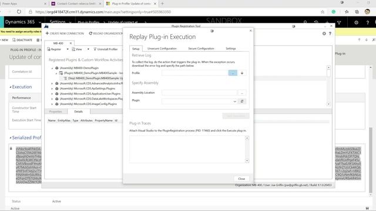Collapse the MB400Sample plugin node
Viewport: 376px width, 211px height.
(x=56, y=73)
